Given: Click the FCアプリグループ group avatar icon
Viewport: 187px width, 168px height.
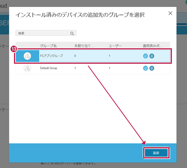Looking at the screenshot, I should pyautogui.click(x=27, y=56).
